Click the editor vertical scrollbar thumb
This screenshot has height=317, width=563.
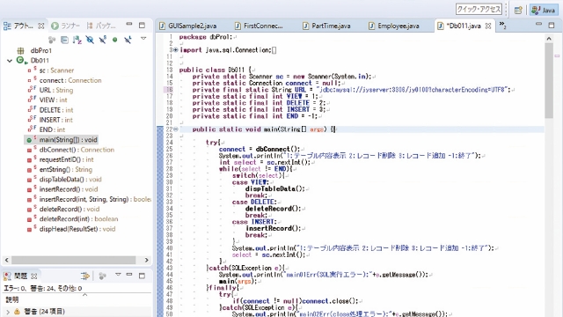549,81
